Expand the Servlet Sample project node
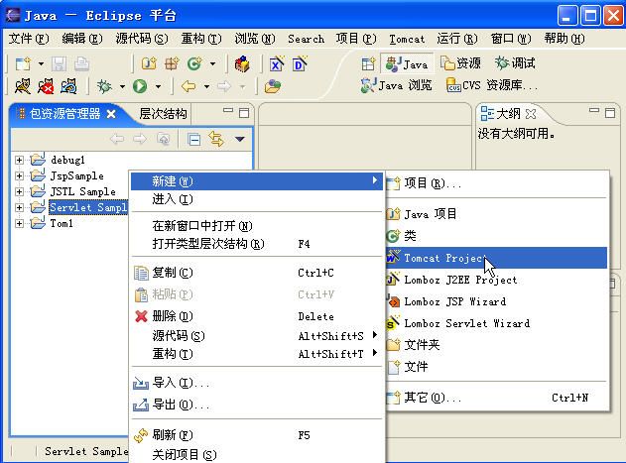Viewport: 626px width, 463px height. (x=19, y=207)
